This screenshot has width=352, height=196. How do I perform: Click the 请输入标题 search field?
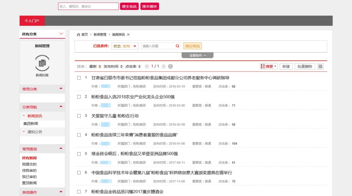158,46
